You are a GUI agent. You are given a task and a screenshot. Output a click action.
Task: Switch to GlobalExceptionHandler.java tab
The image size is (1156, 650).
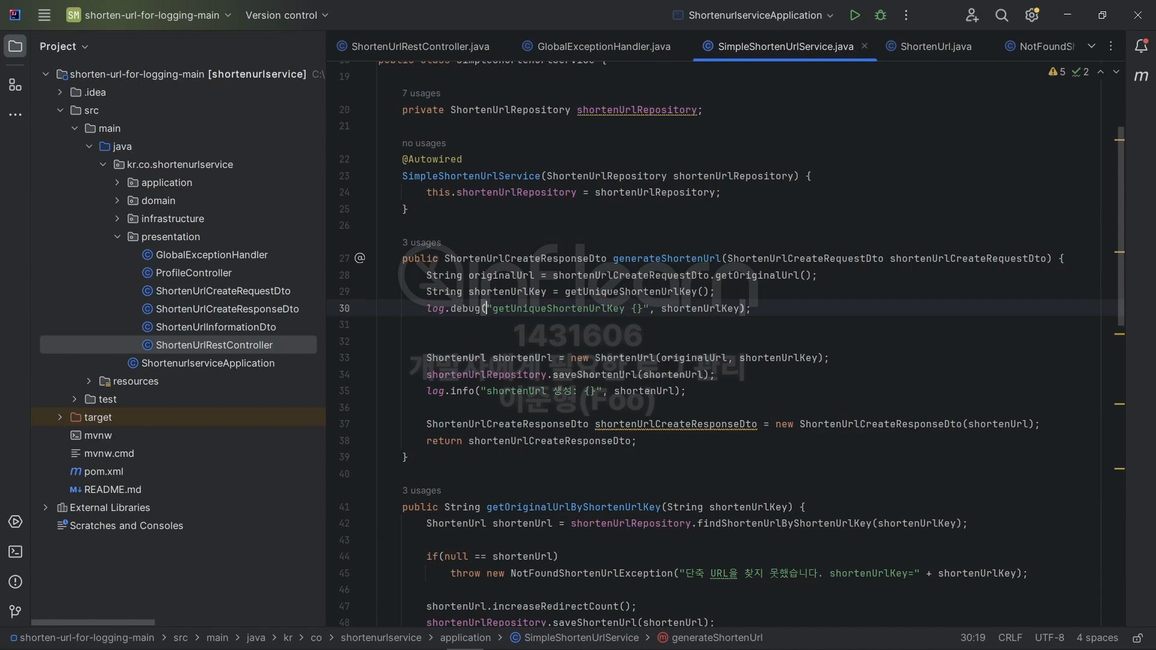[603, 46]
